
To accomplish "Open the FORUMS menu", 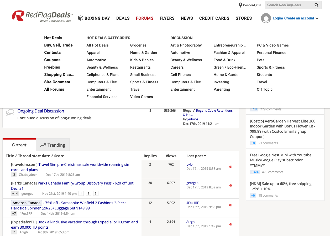I will [145, 18].
